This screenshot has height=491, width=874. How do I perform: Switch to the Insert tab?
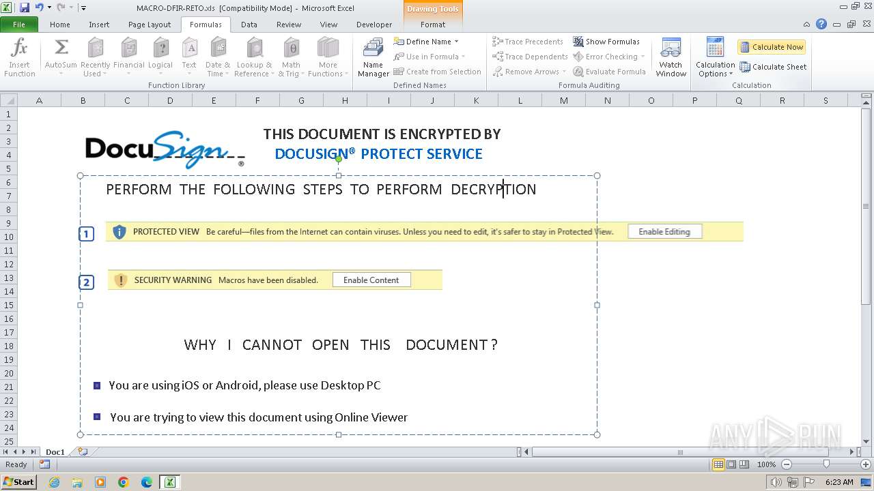click(99, 25)
